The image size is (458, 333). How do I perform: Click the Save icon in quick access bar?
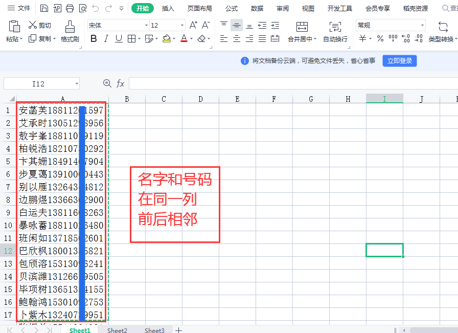[44, 8]
